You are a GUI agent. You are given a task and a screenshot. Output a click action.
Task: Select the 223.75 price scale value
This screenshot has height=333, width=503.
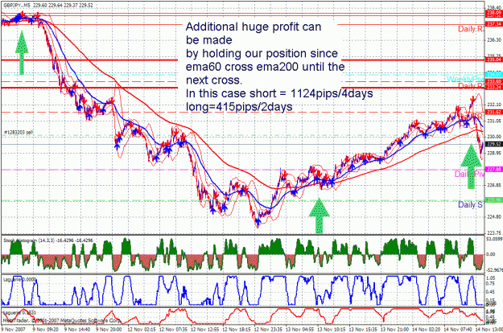coord(494,233)
